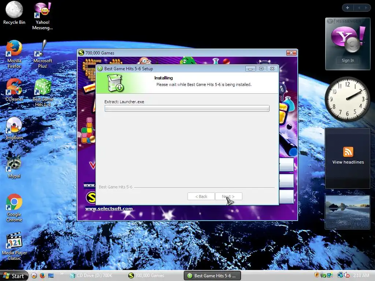Click the Setup window title bar icon
Screen dimensions: 375x281
[x=100, y=68]
